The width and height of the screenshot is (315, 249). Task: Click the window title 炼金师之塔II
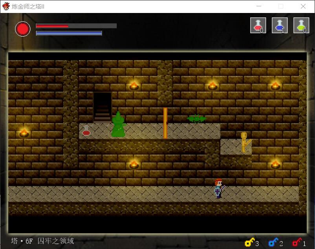point(28,6)
